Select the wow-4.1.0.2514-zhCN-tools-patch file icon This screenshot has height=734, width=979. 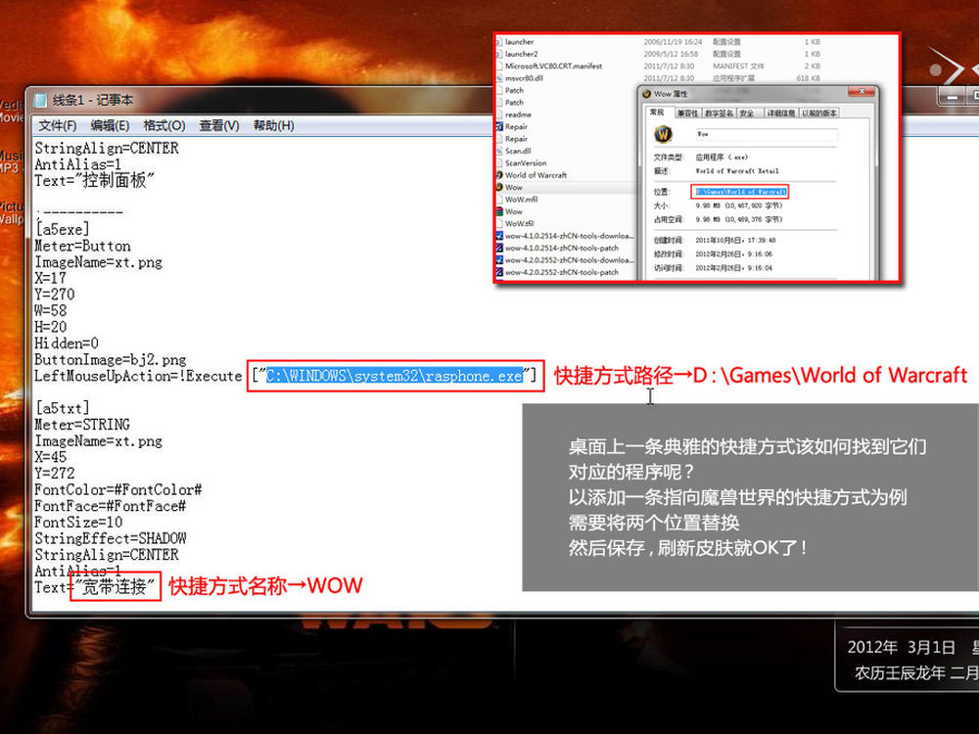[x=499, y=248]
